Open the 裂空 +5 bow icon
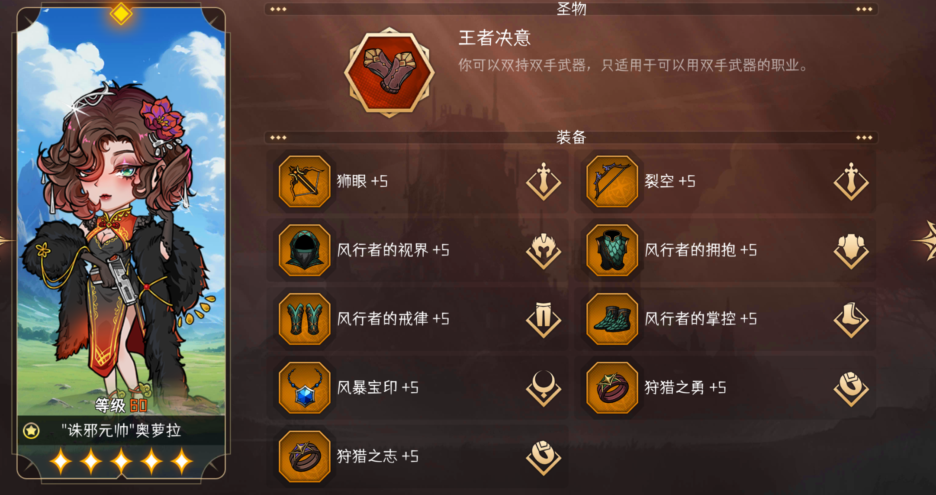 [x=612, y=181]
